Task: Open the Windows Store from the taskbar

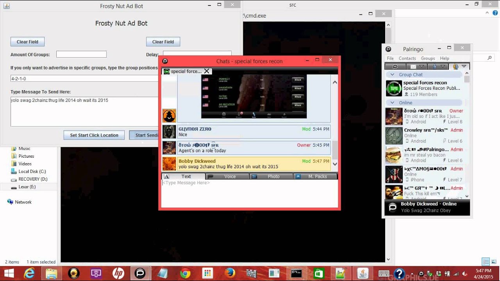Action: [x=319, y=273]
